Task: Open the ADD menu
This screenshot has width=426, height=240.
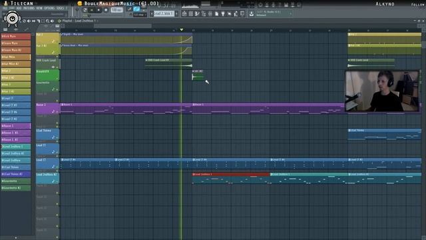Action: (x=19, y=9)
